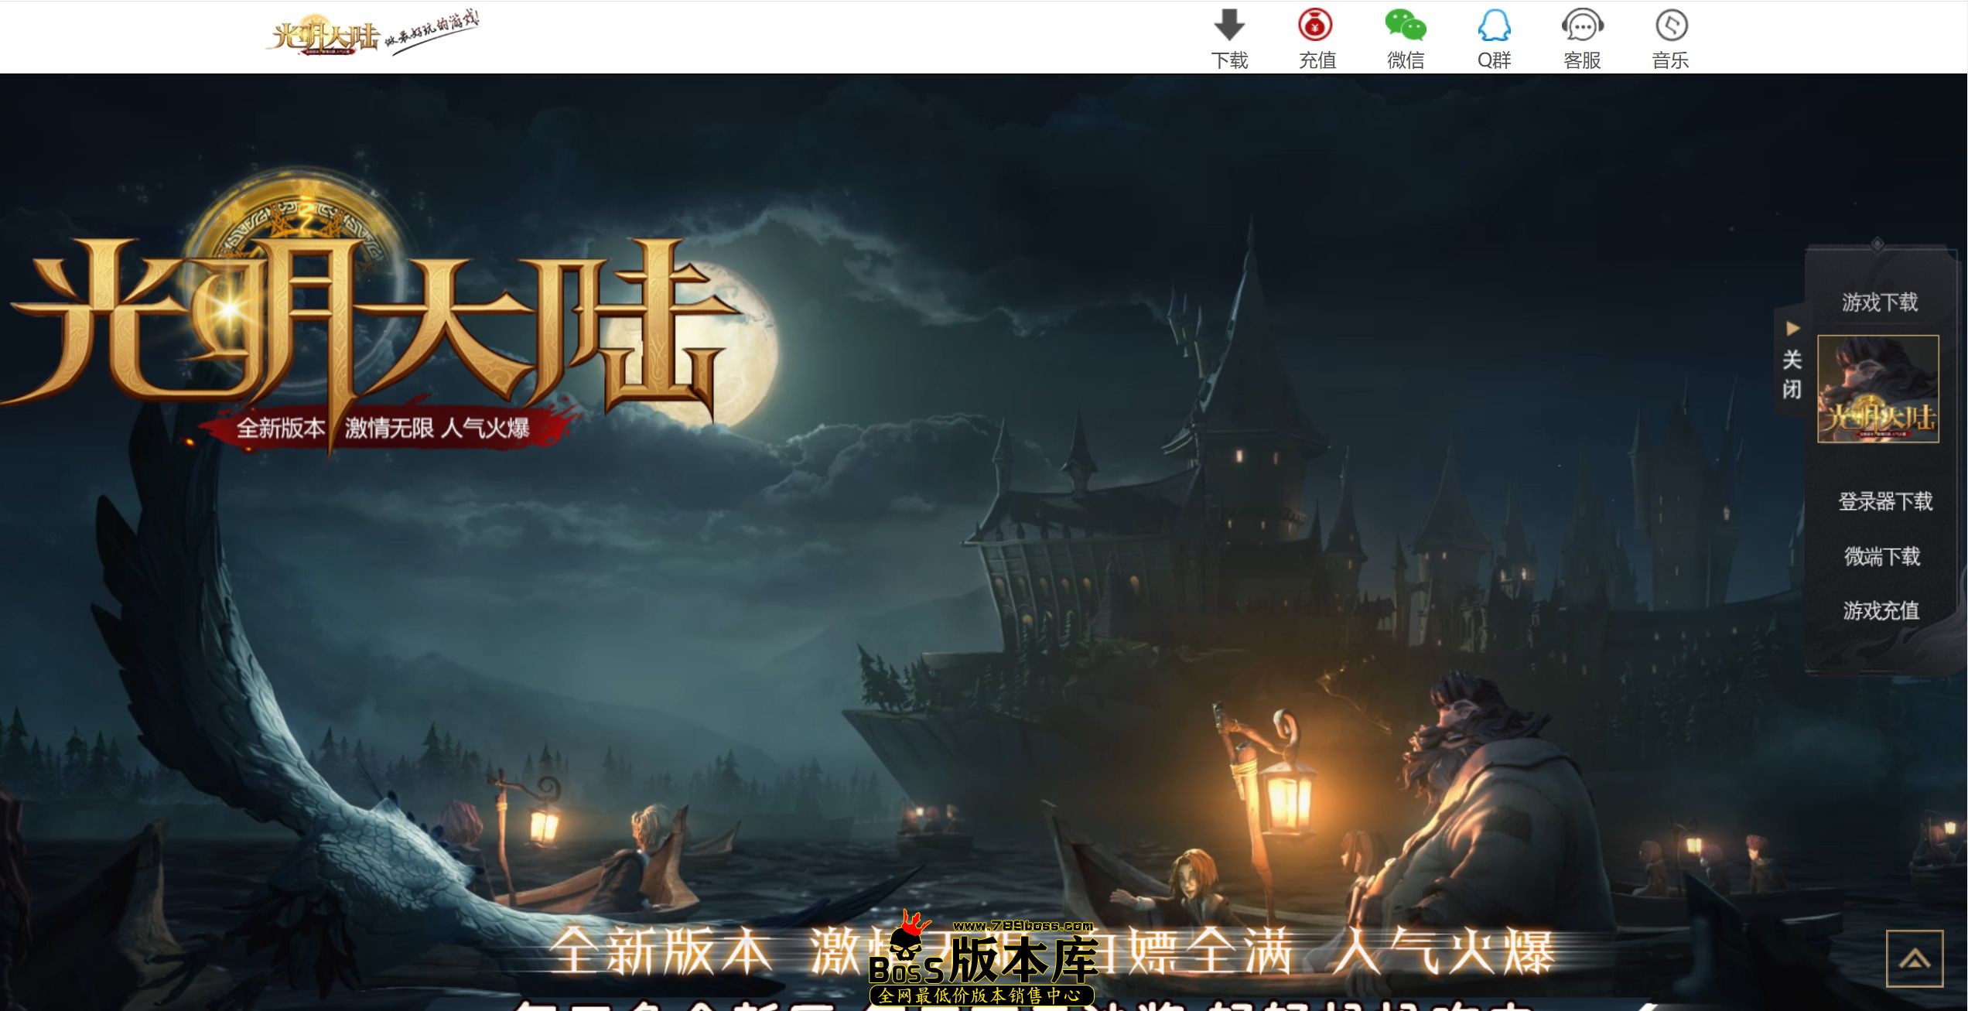Click the green WeChat icon

[x=1406, y=25]
